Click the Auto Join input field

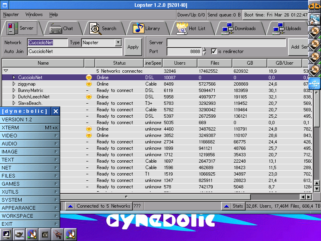pos(75,51)
